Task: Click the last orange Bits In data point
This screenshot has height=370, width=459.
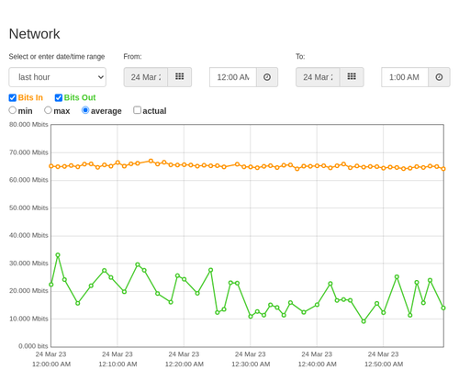Action: click(x=443, y=169)
